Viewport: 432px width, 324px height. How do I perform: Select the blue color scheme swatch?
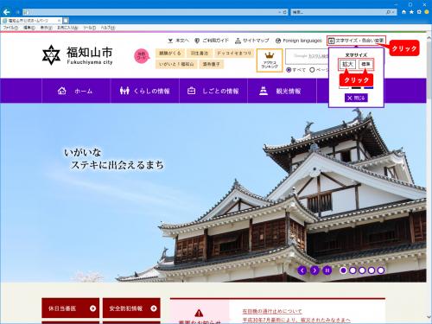pyautogui.click(x=369, y=87)
